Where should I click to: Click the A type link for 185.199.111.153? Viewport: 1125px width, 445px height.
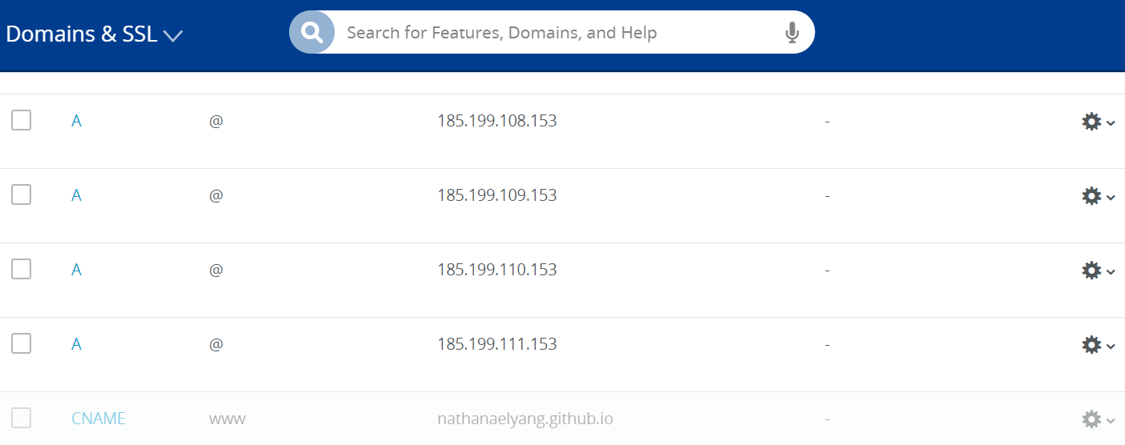(76, 344)
